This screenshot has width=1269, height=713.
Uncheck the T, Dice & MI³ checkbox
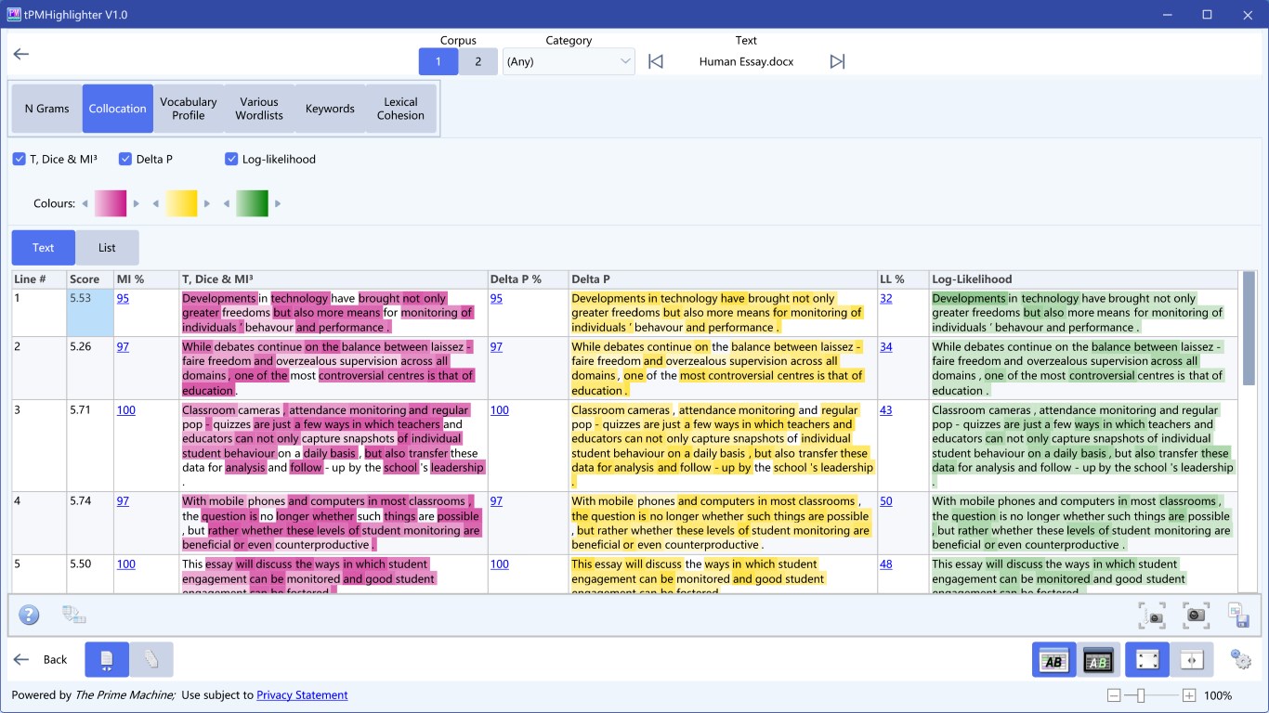click(x=19, y=159)
